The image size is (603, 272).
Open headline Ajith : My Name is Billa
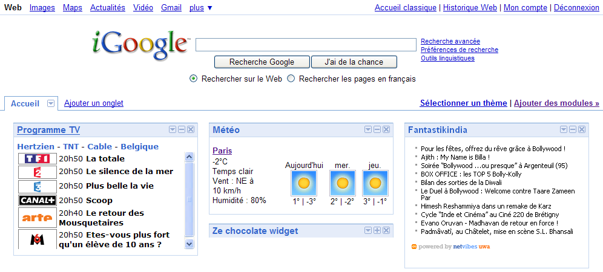[x=455, y=157]
